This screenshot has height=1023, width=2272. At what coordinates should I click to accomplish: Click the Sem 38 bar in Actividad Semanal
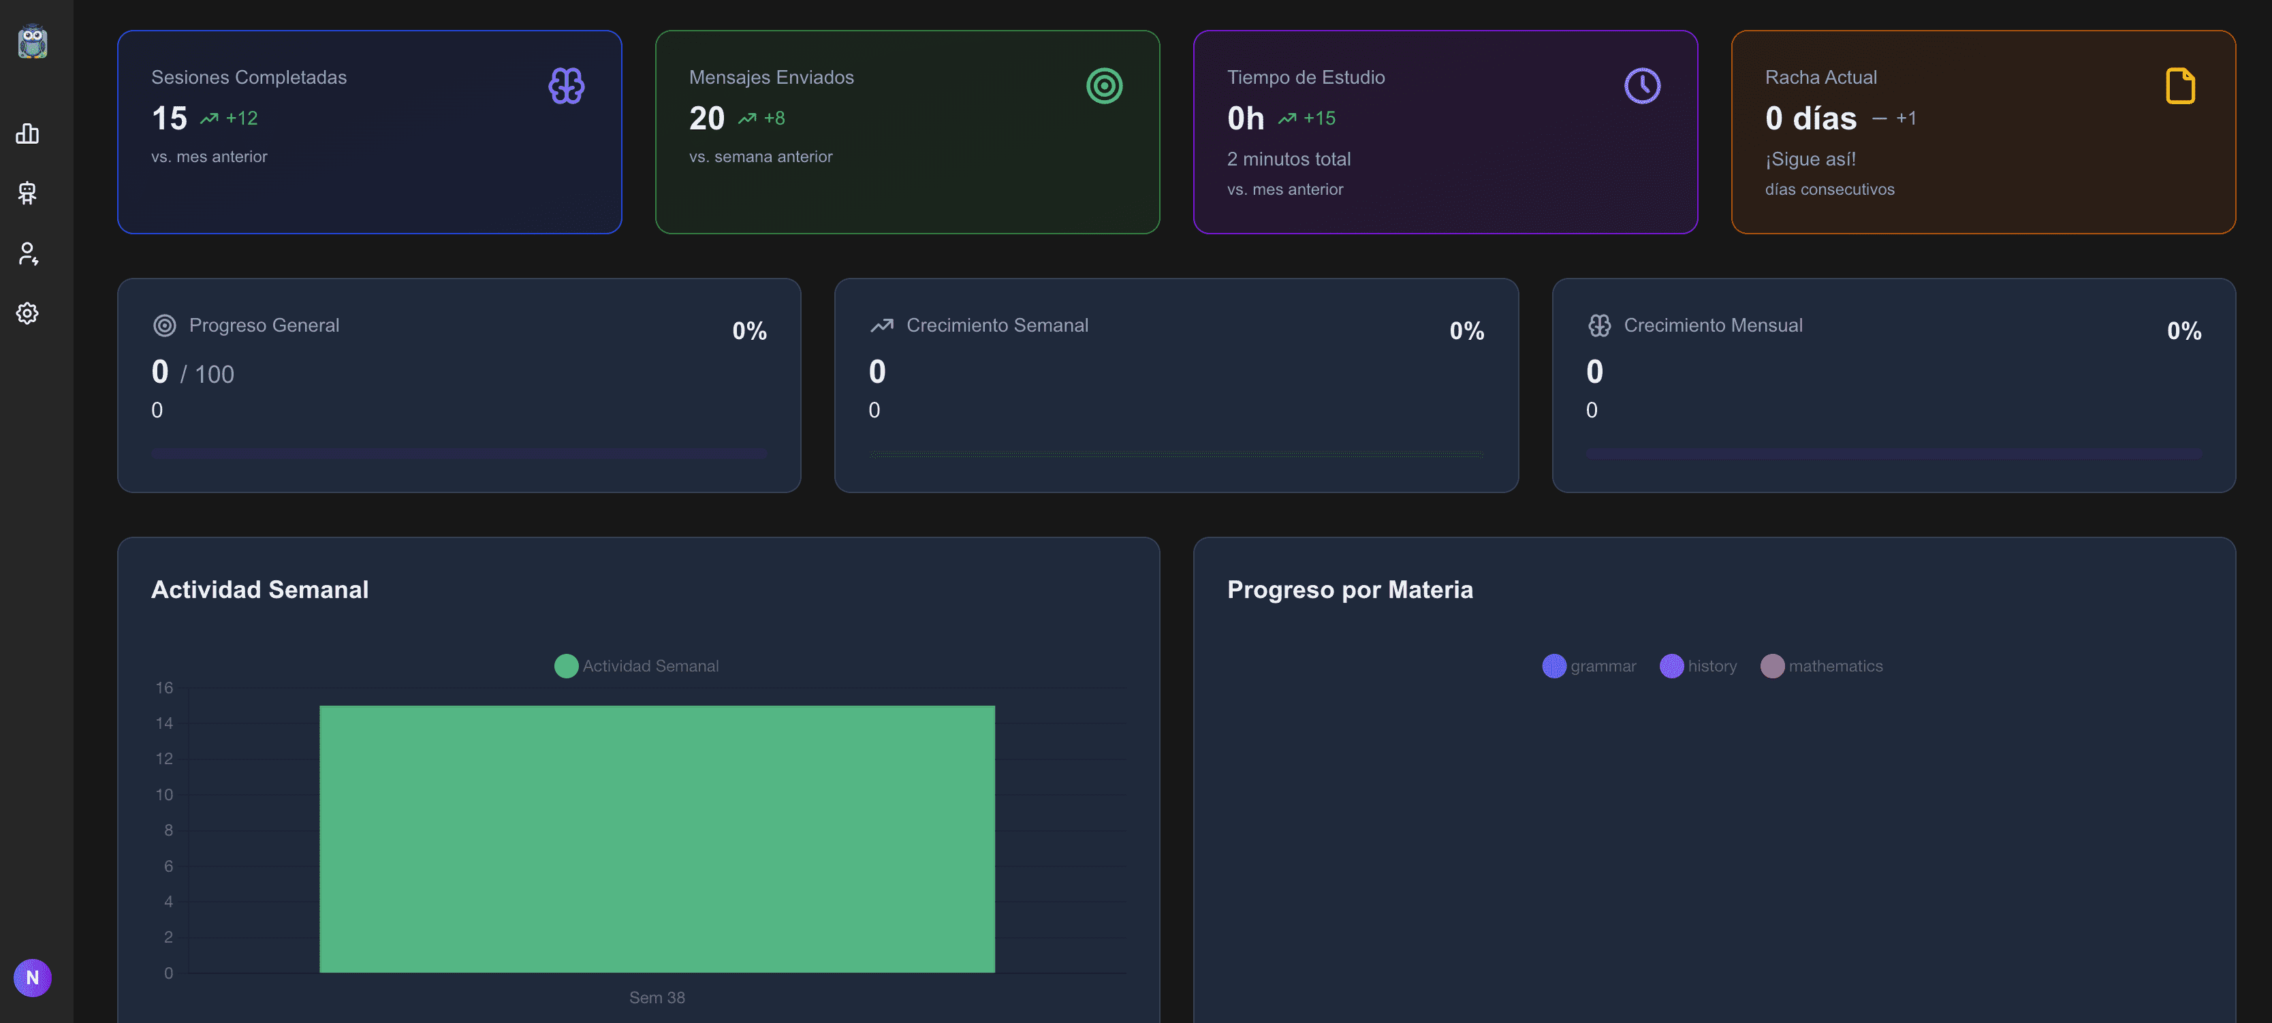[x=657, y=838]
